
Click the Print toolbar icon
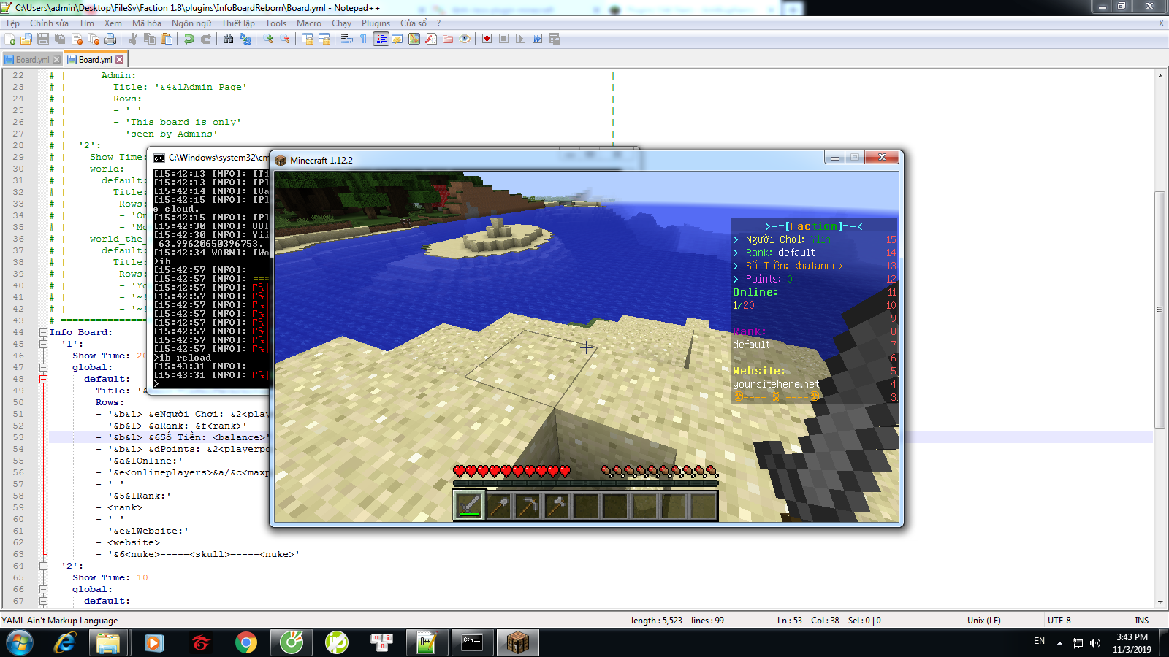tap(110, 39)
